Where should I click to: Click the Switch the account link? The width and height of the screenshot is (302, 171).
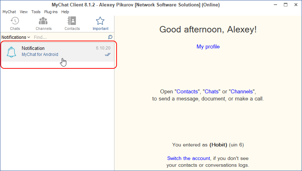[188, 158]
